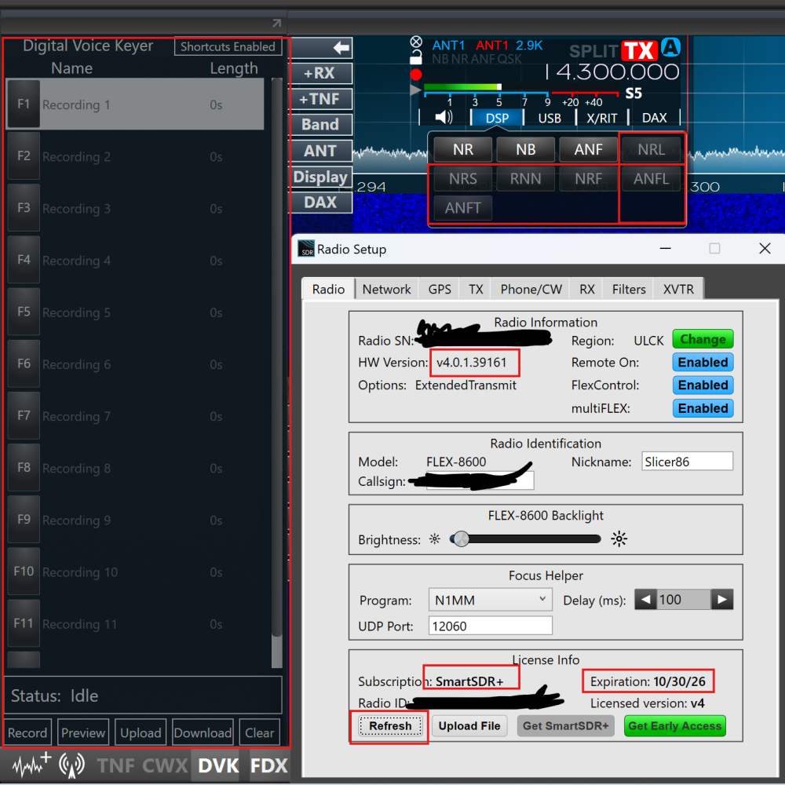Click the red record dot on slice

tap(415, 75)
